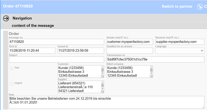Click the Billed company box resize grip

pyautogui.click(x=151, y=76)
